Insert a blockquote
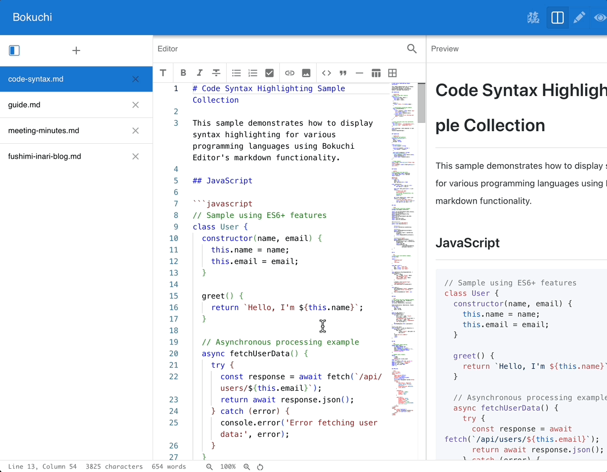The height and width of the screenshot is (472, 607). (x=343, y=73)
